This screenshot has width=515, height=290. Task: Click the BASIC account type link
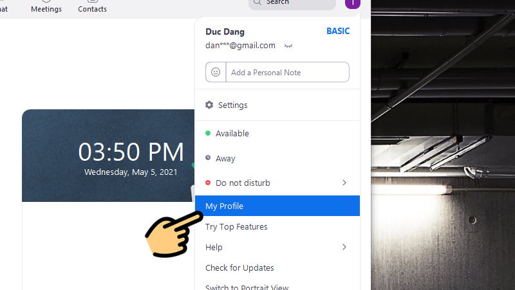(338, 31)
